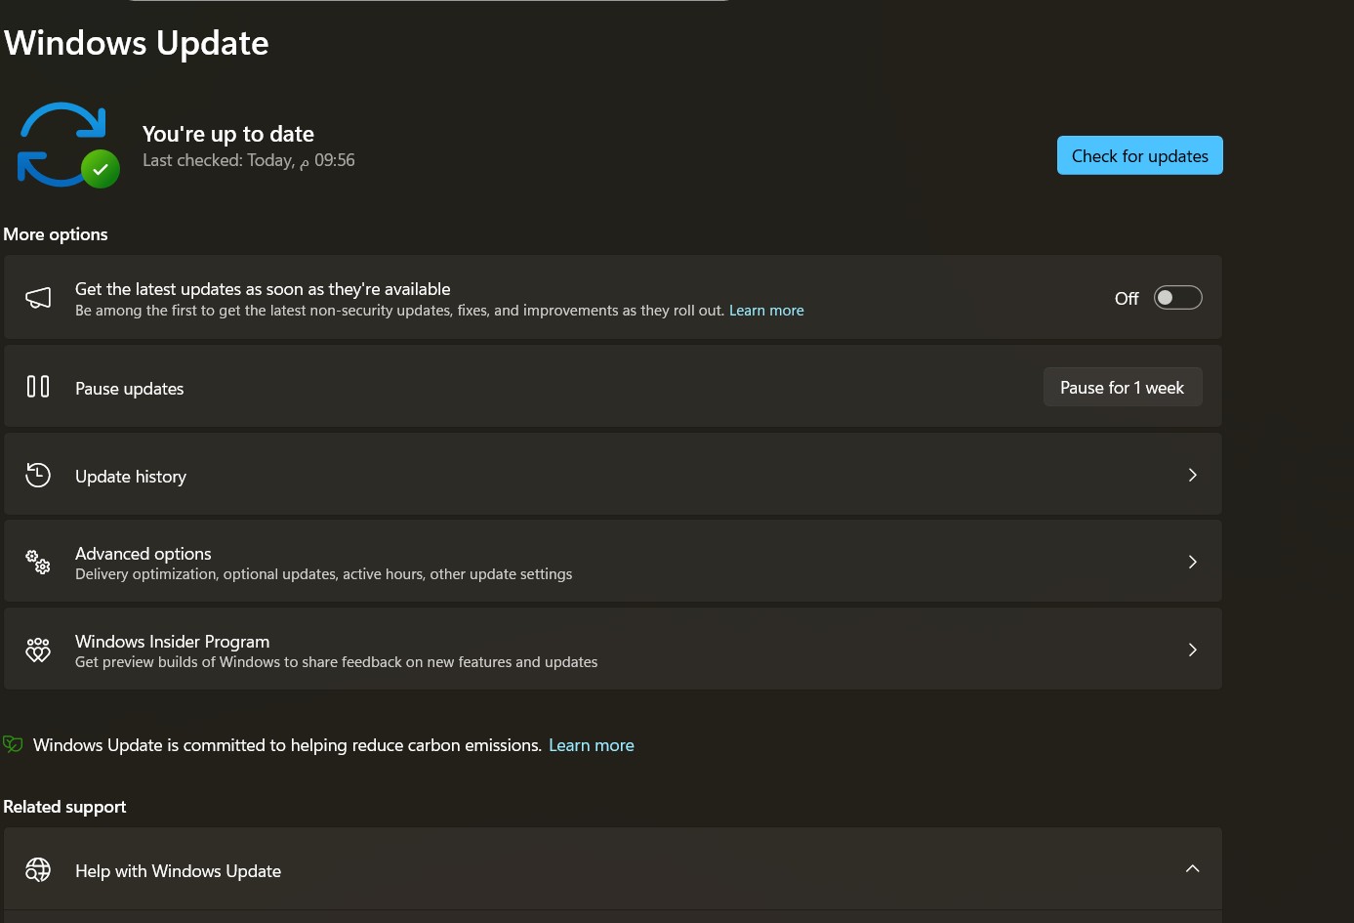The height and width of the screenshot is (923, 1354).
Task: Click the Windows Insider Program title
Action: (x=173, y=642)
